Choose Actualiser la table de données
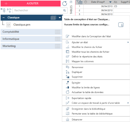The height and width of the screenshot is (122, 130). pos(96,92)
